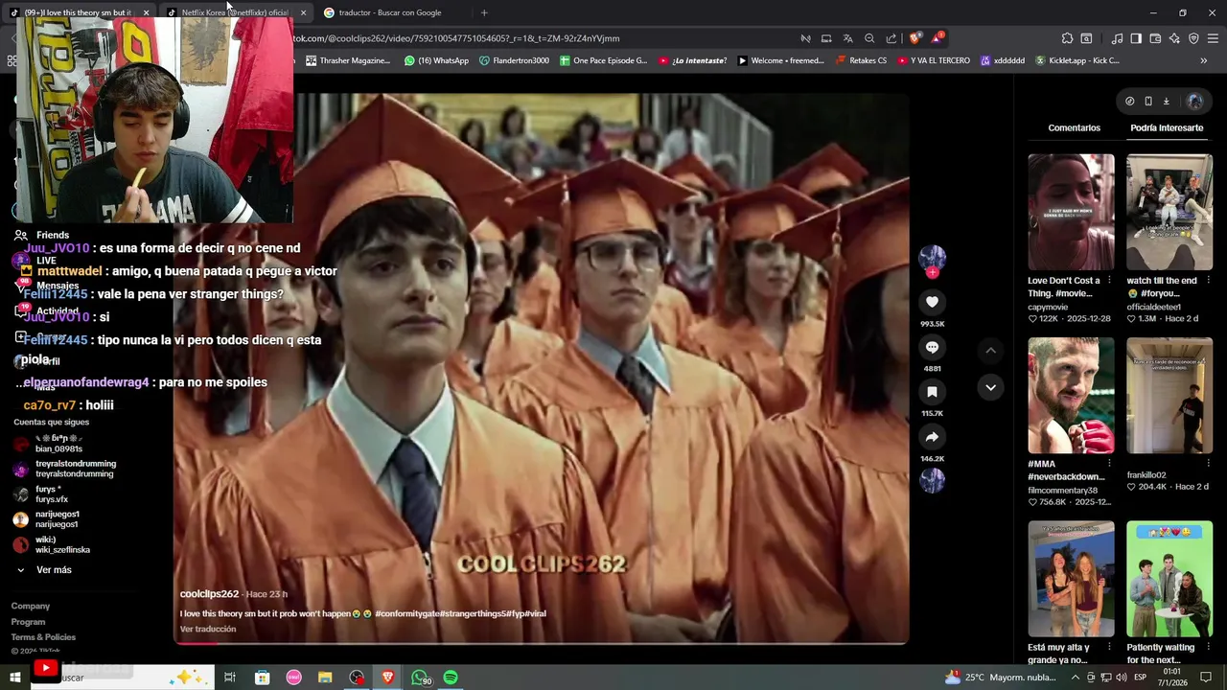
Task: Open the Brave VPN shield icon
Action: pyautogui.click(x=1193, y=38)
